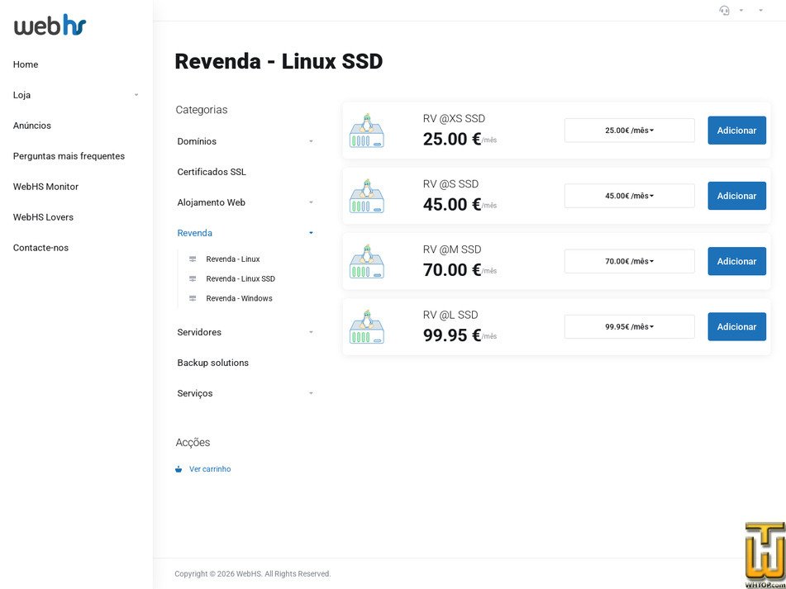This screenshot has width=786, height=589.
Task: Open the 25.00€ /mês billing dropdown
Action: click(629, 131)
